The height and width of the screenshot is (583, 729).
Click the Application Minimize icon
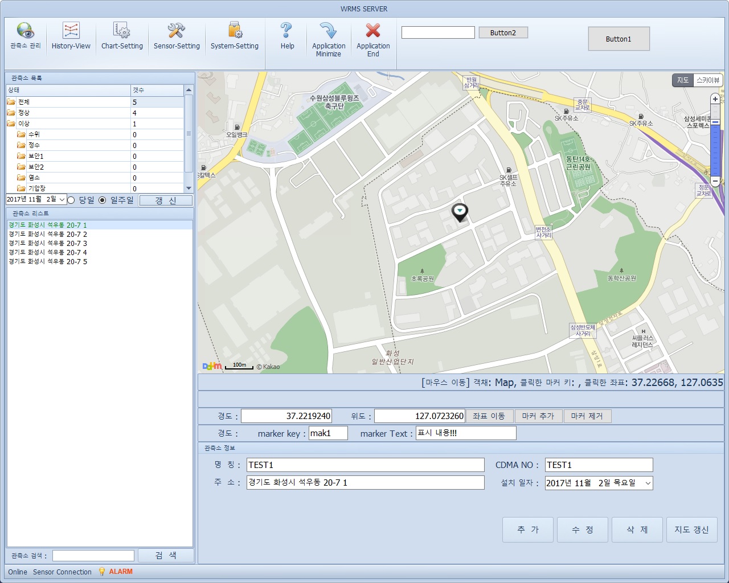point(329,39)
